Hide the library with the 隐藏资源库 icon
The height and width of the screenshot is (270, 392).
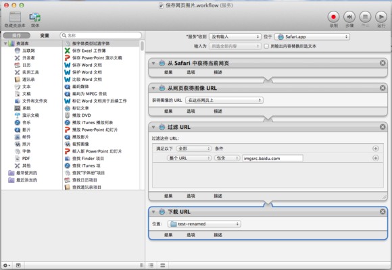(x=15, y=17)
